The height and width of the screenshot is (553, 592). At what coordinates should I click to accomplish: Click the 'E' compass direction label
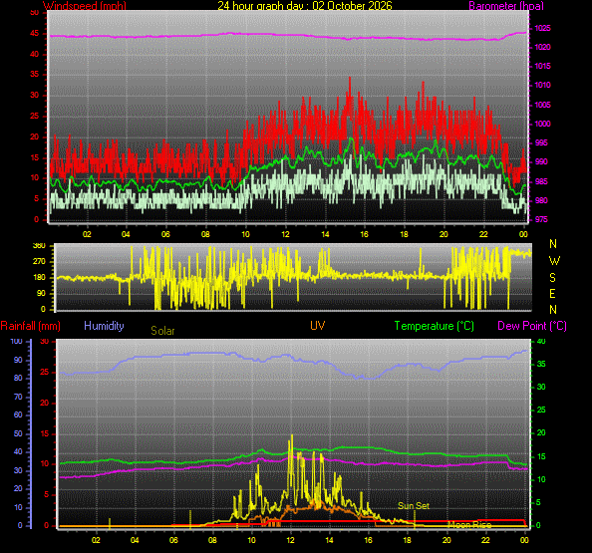553,294
